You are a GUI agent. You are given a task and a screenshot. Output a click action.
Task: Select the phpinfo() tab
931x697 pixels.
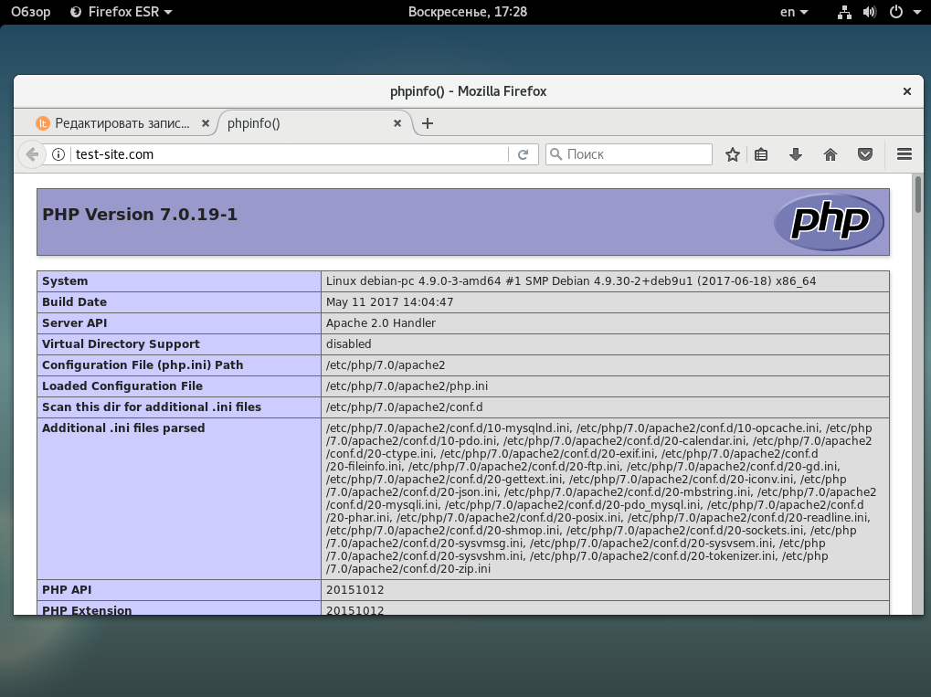coord(302,123)
